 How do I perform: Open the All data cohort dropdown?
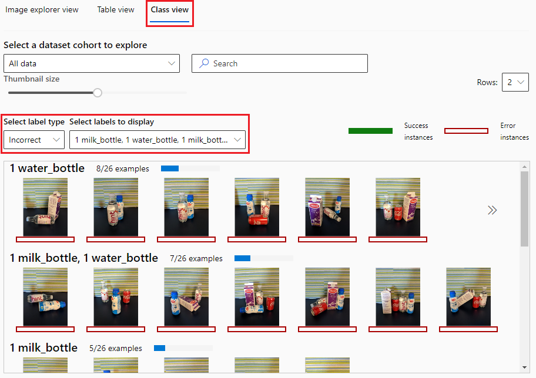click(x=92, y=63)
